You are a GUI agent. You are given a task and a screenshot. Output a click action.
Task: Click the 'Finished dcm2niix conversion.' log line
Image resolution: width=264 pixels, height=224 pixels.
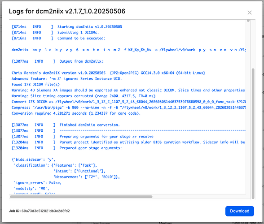66,125
